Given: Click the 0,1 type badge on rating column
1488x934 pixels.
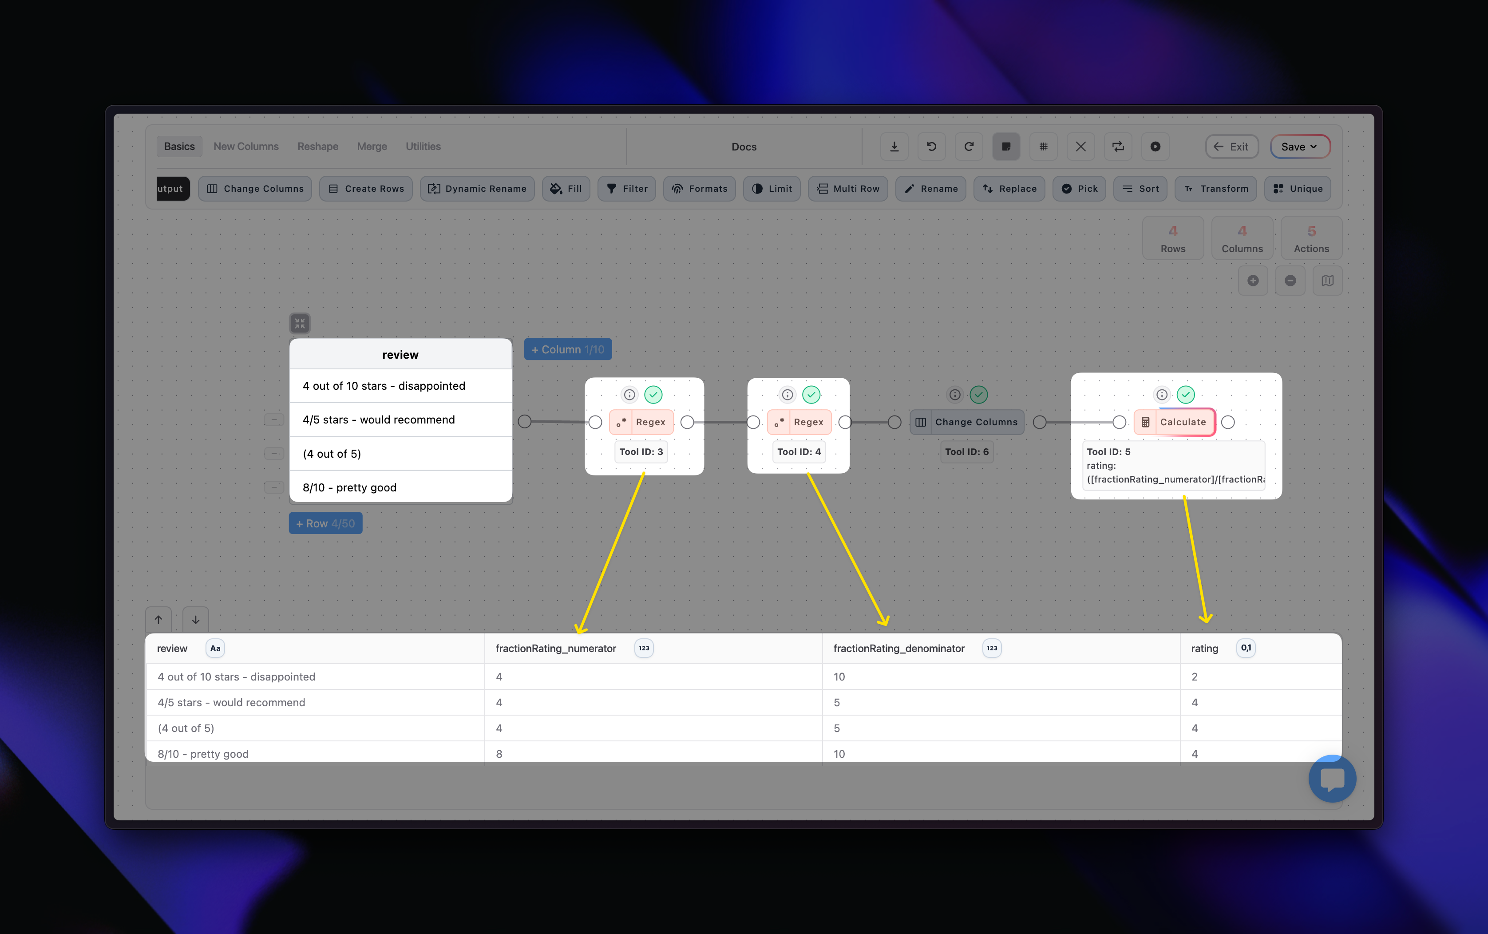Looking at the screenshot, I should tap(1246, 648).
